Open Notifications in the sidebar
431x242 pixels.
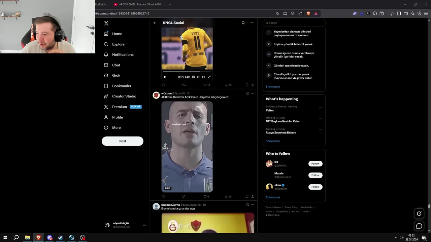click(119, 54)
